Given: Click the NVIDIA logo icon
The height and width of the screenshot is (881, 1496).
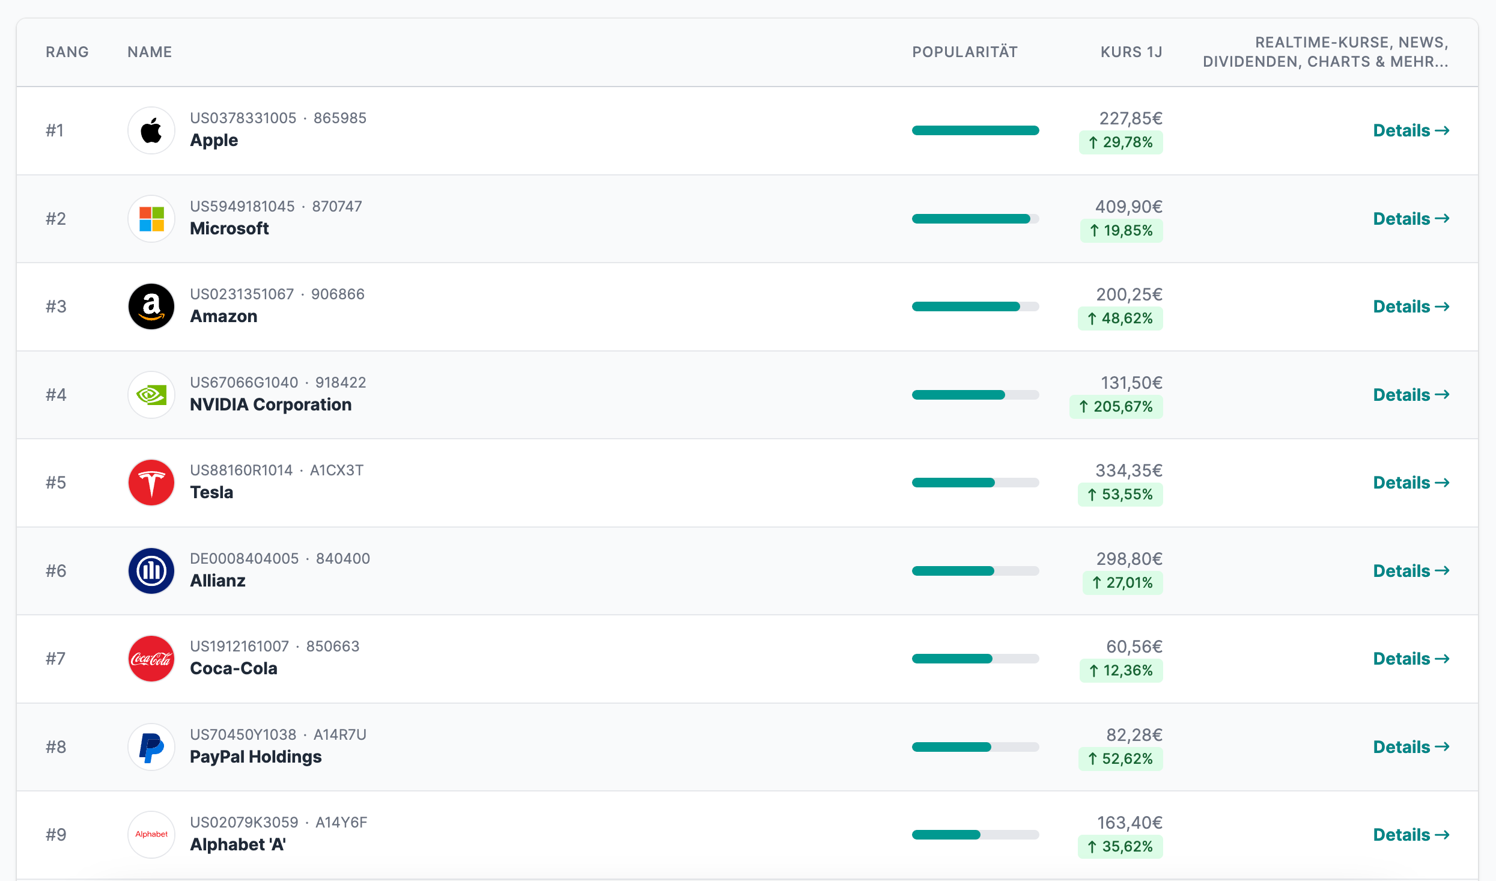Looking at the screenshot, I should coord(151,395).
